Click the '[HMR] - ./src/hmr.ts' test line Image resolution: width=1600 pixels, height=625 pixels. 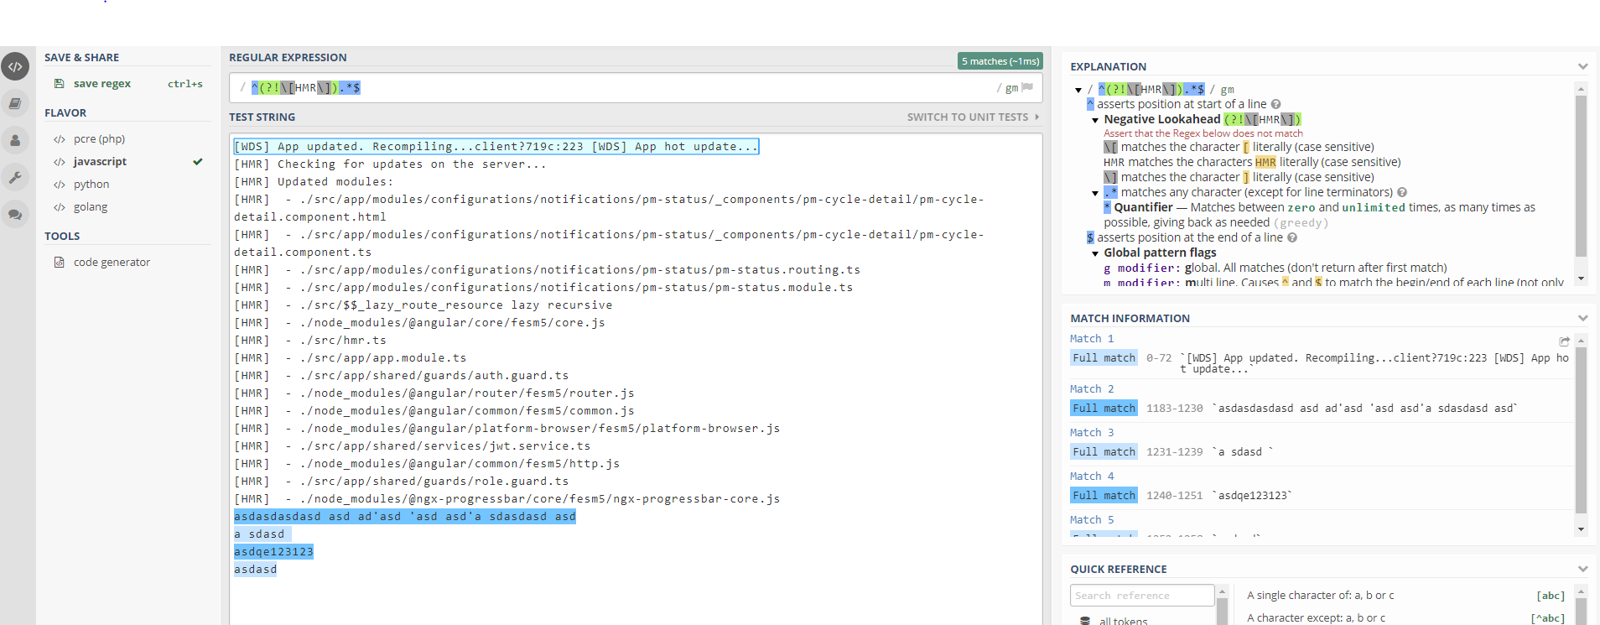310,341
